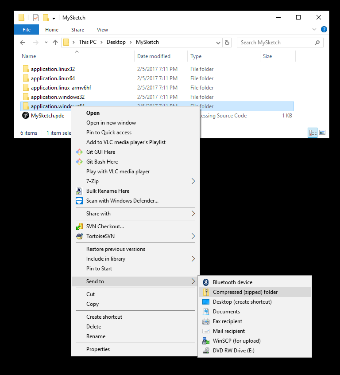This screenshot has height=375, width=340.
Task: Choose Delete from context menu
Action: pos(135,327)
